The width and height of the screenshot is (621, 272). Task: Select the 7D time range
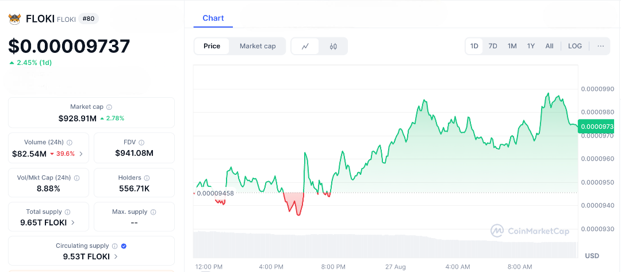[x=493, y=46]
